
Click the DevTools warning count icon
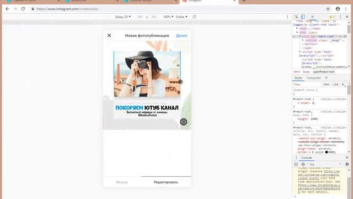tap(332, 17)
